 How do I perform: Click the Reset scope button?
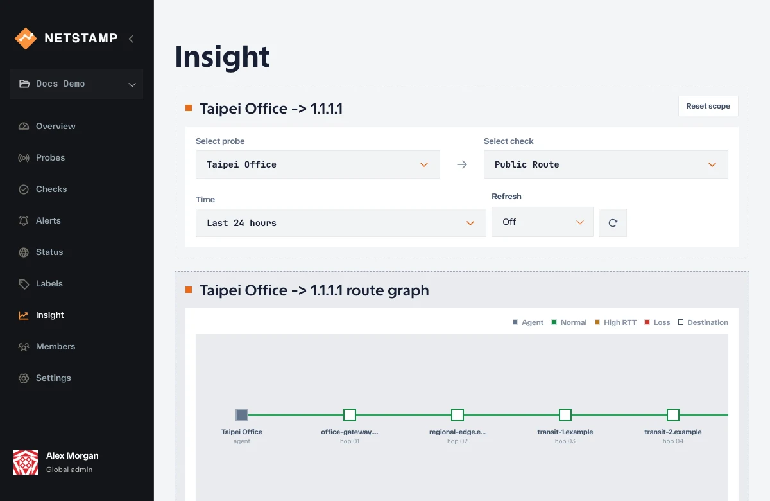point(708,106)
